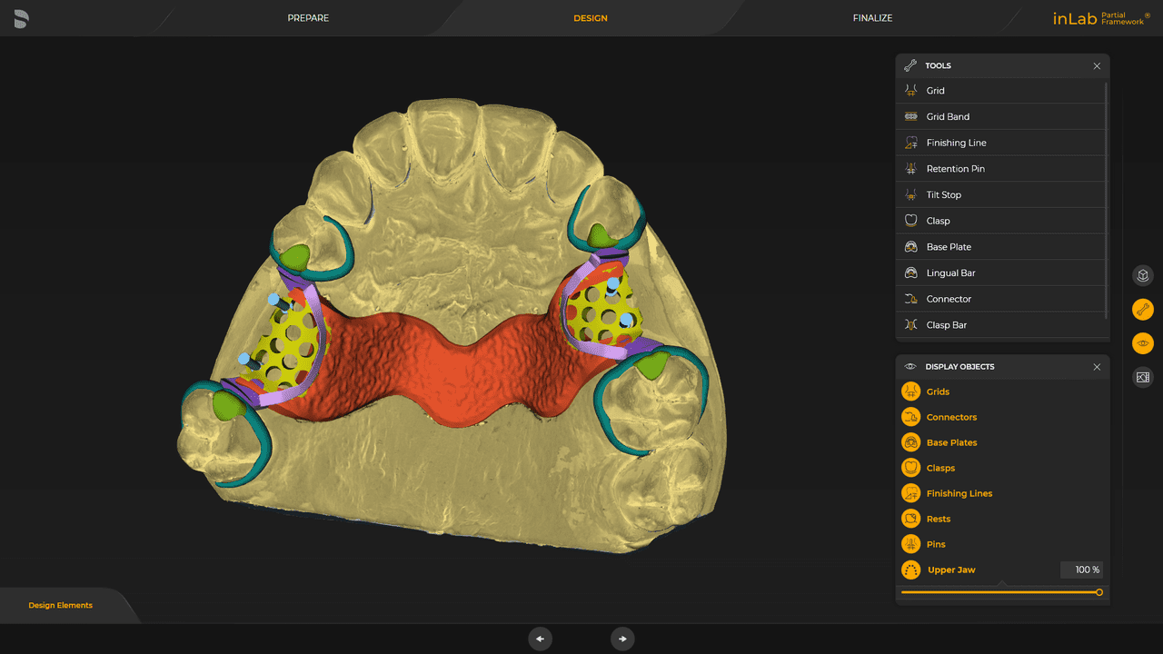Expand the Design Elements tab
This screenshot has height=654, width=1163.
60,604
